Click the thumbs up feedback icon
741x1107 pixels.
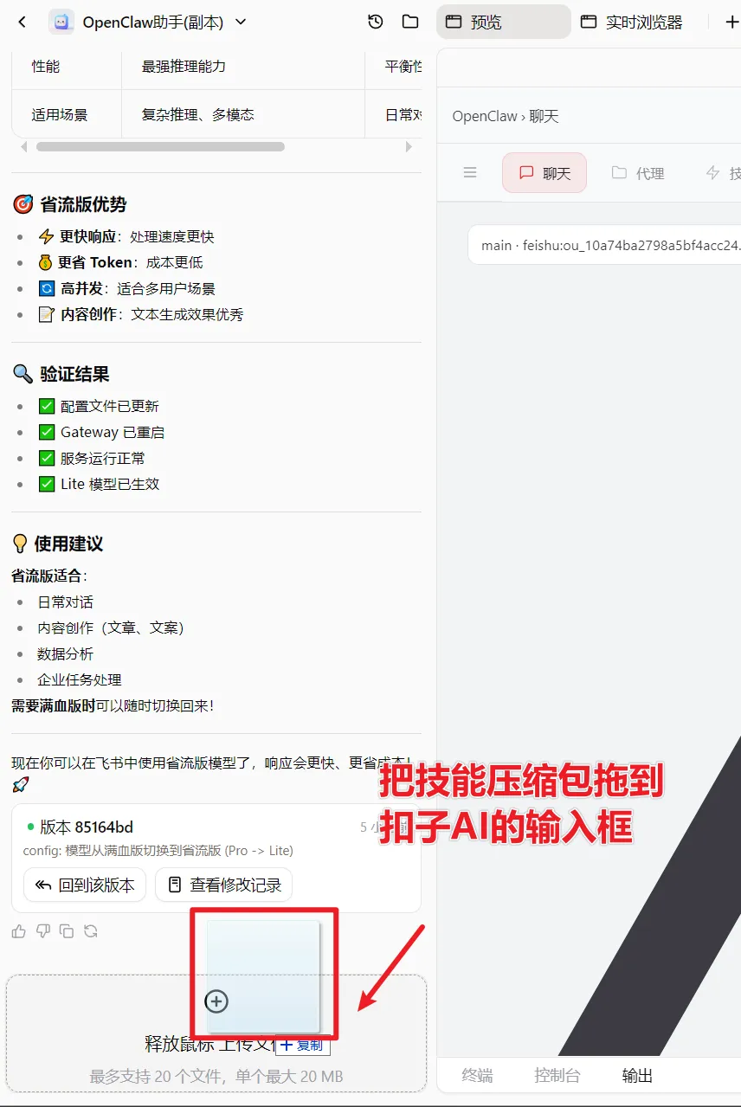(19, 931)
